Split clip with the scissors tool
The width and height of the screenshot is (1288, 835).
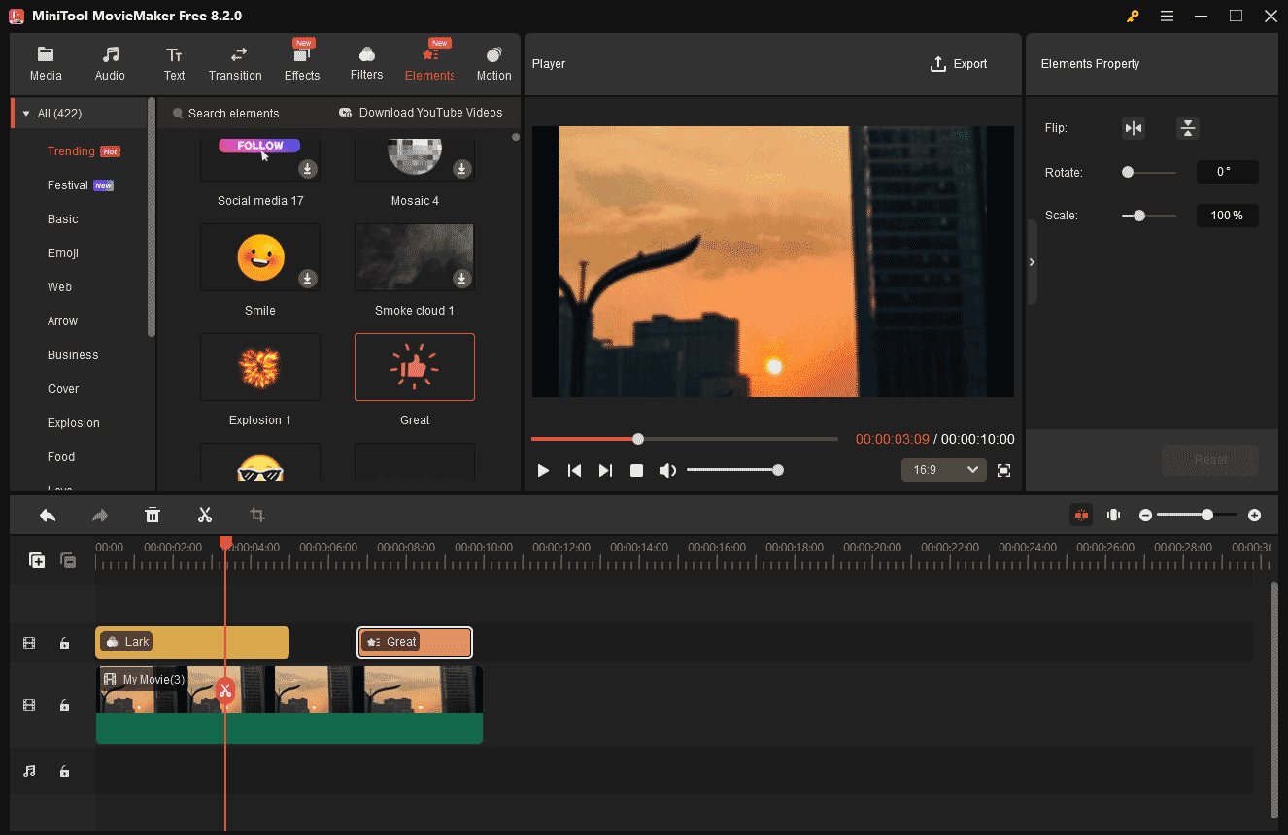click(x=204, y=515)
